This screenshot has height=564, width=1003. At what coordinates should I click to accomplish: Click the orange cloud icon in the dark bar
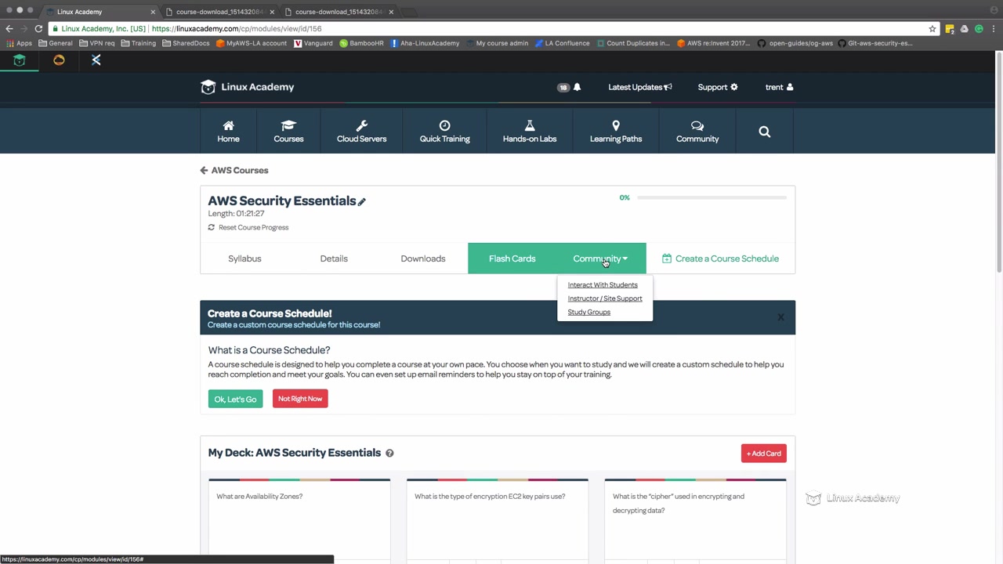click(x=59, y=60)
